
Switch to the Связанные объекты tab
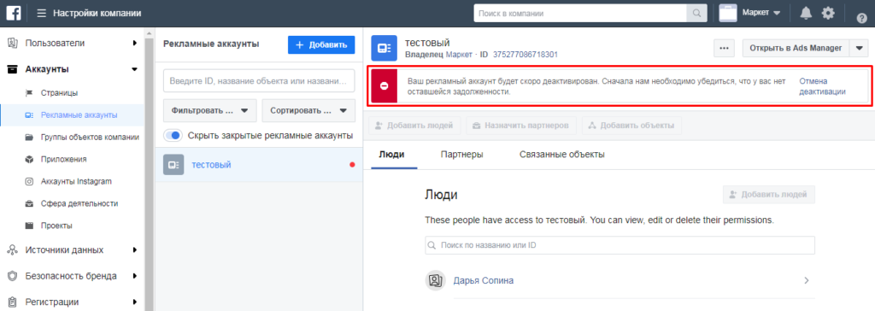pyautogui.click(x=562, y=155)
